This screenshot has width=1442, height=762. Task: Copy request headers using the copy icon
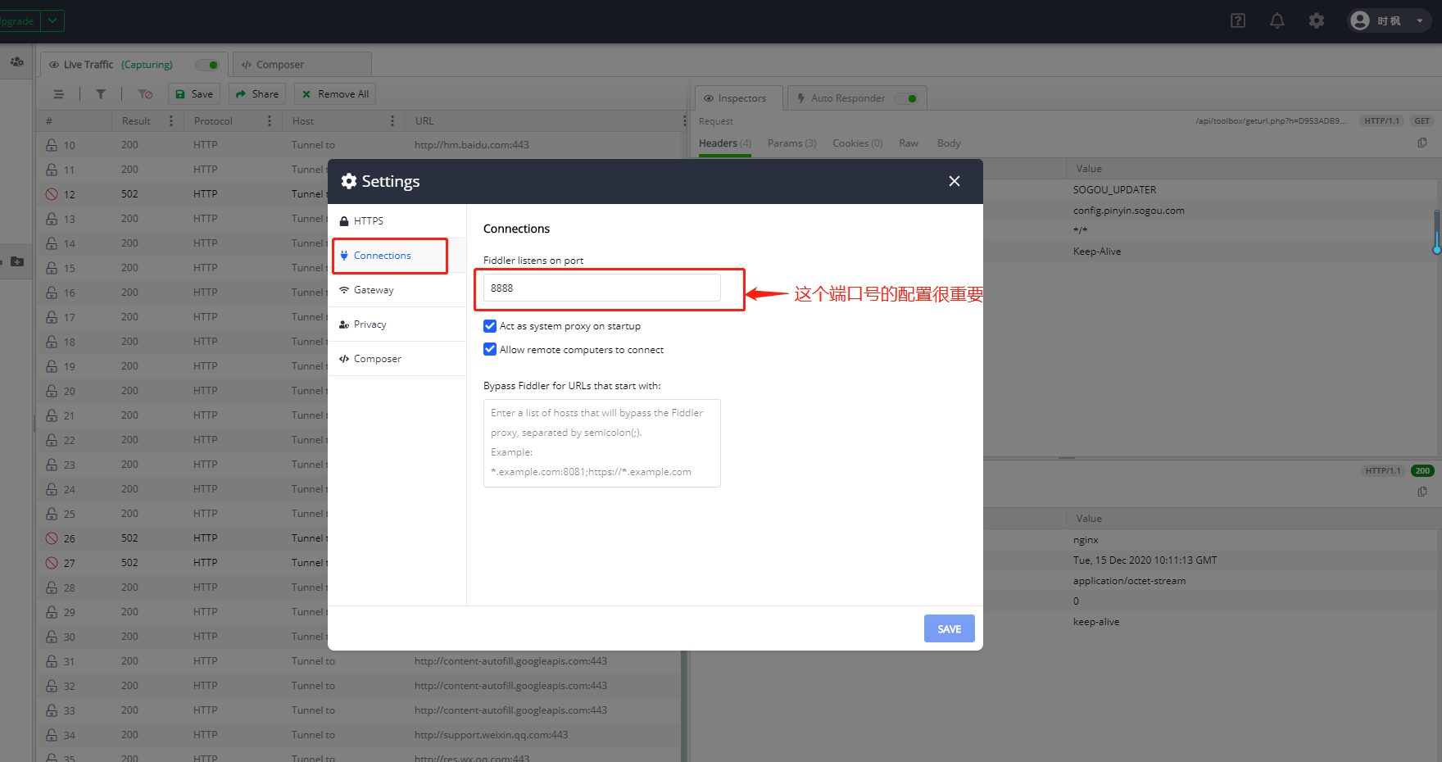[x=1422, y=142]
